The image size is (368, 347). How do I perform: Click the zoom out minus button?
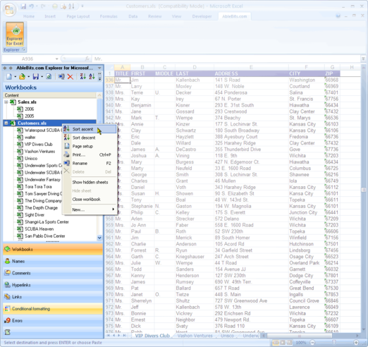[312, 343]
